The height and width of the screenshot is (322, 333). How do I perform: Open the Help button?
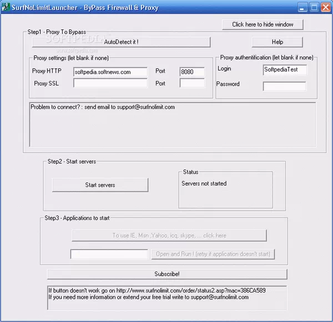277,42
